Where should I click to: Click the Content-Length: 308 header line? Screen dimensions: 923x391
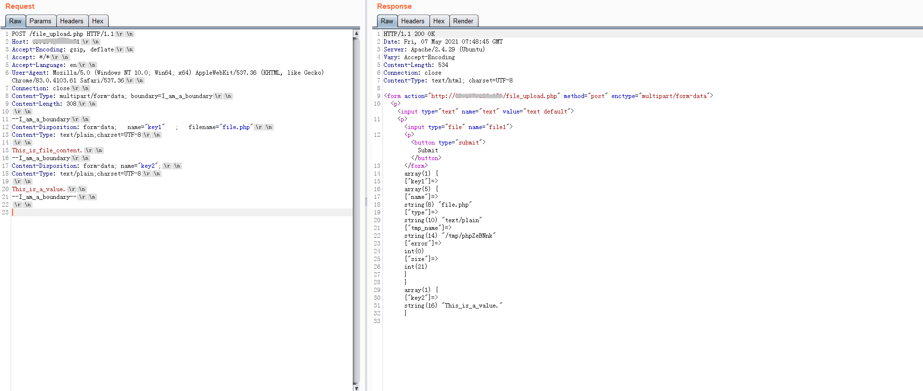point(44,104)
